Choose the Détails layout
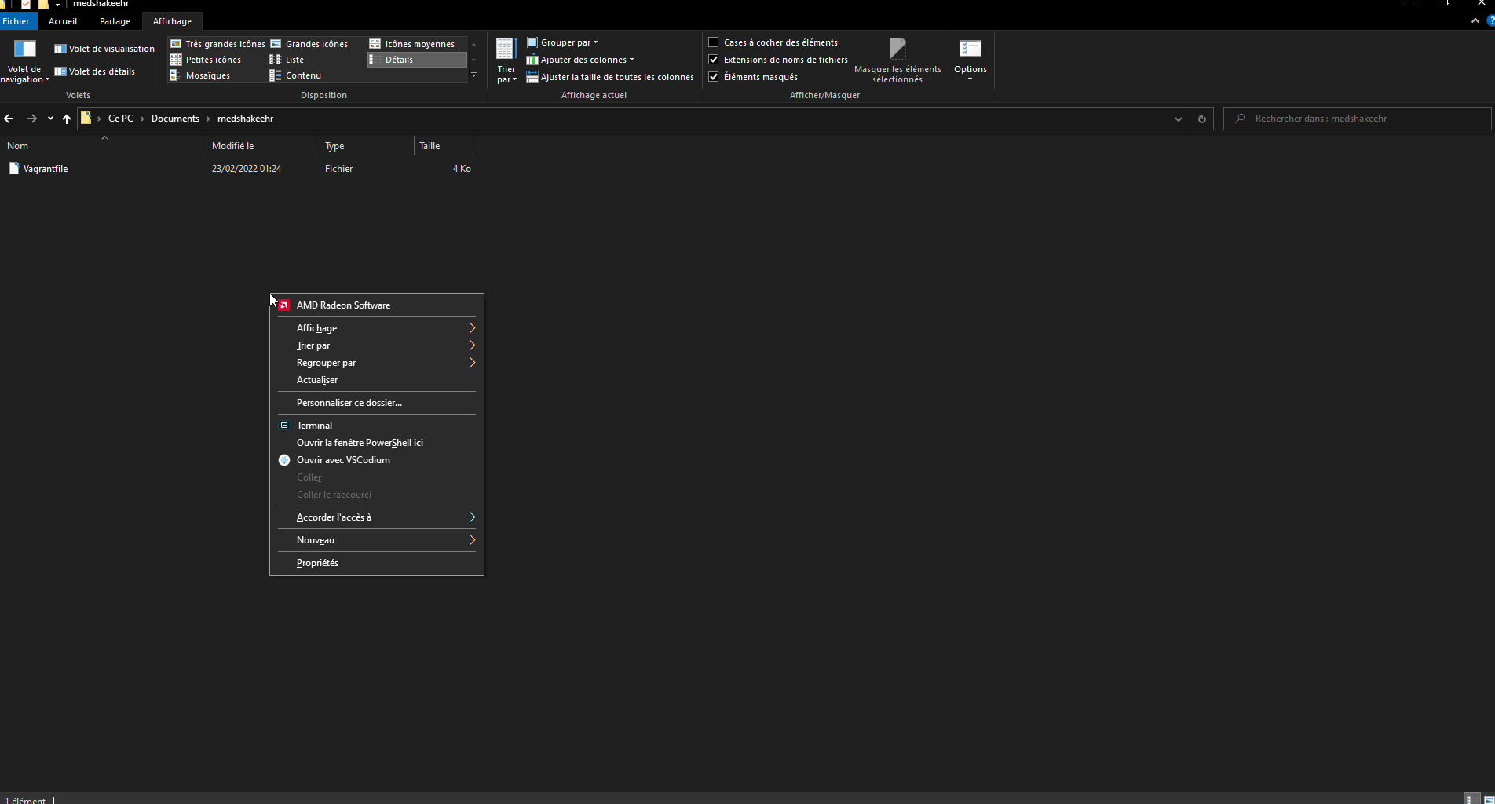Viewport: 1495px width, 804px height. tap(417, 60)
